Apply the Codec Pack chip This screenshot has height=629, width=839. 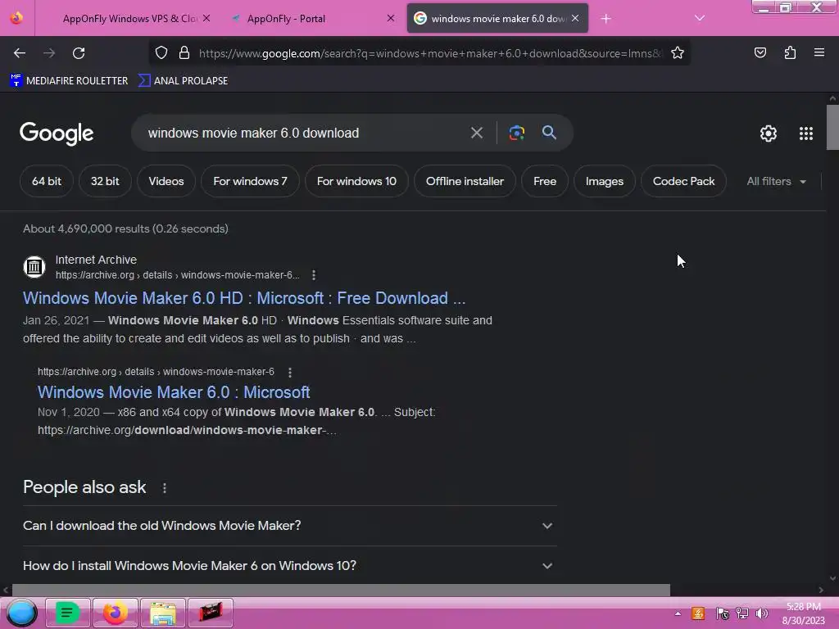[x=684, y=181]
